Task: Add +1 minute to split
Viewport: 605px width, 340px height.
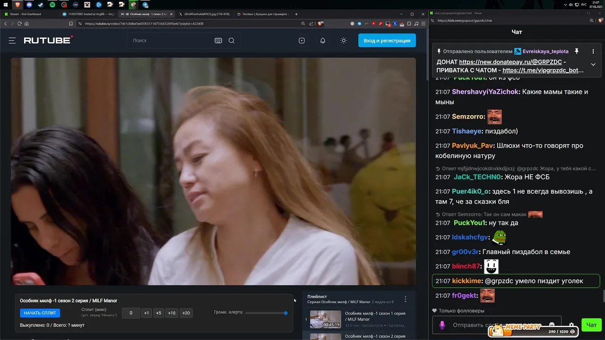Action: (x=147, y=313)
